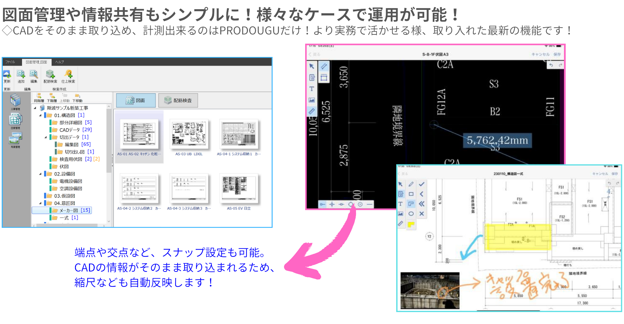Collapse the 切出データ folder
Screen dimensions: 624x324
pyautogui.click(x=46, y=137)
